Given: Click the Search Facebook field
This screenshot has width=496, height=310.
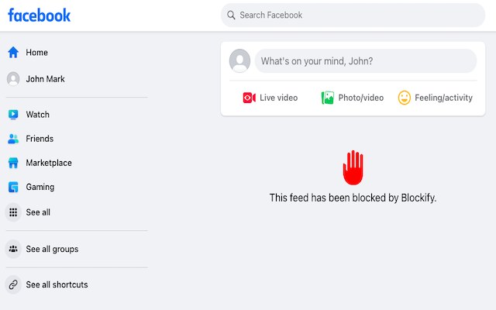Looking at the screenshot, I should [x=353, y=15].
